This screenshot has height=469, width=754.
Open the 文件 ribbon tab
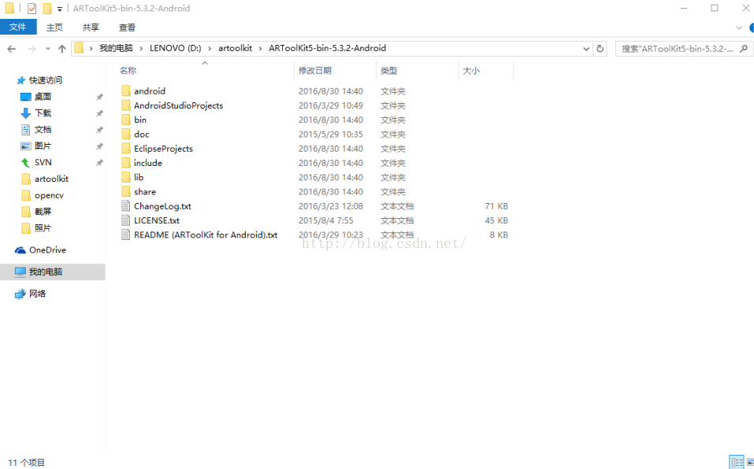(18, 27)
